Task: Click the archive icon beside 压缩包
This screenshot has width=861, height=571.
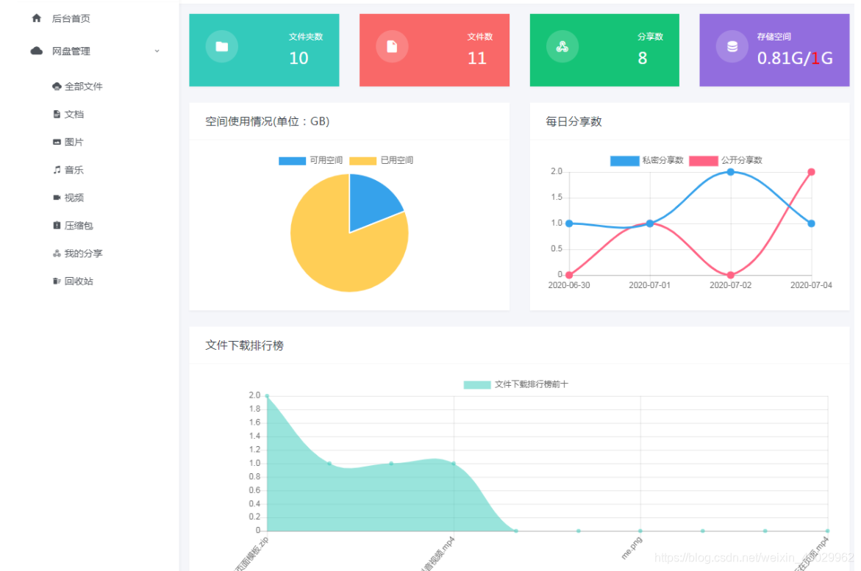Action: [57, 226]
